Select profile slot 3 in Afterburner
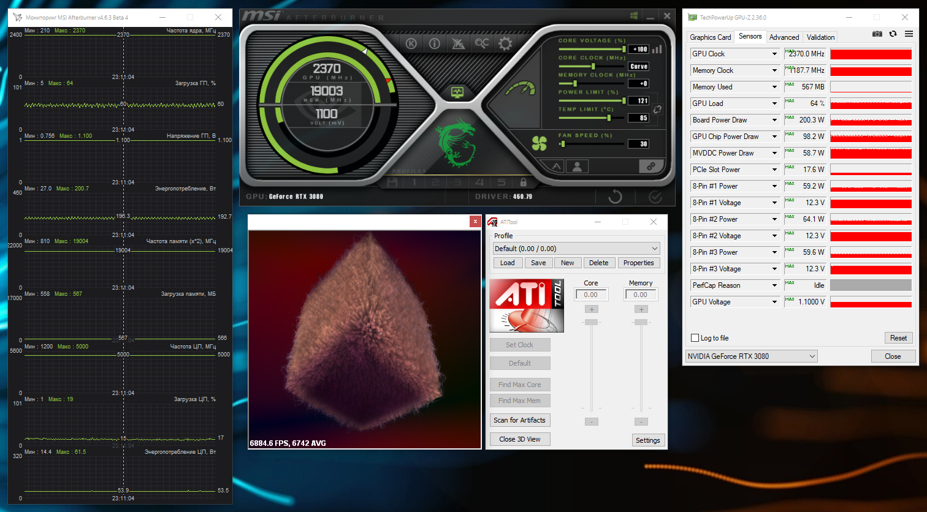 coord(457,183)
